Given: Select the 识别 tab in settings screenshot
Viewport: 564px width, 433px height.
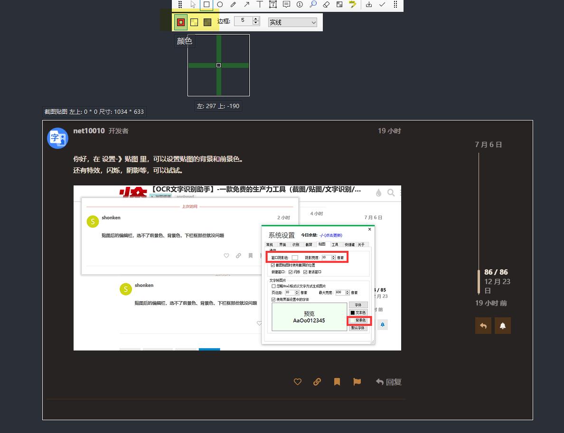Looking at the screenshot, I should coord(296,245).
